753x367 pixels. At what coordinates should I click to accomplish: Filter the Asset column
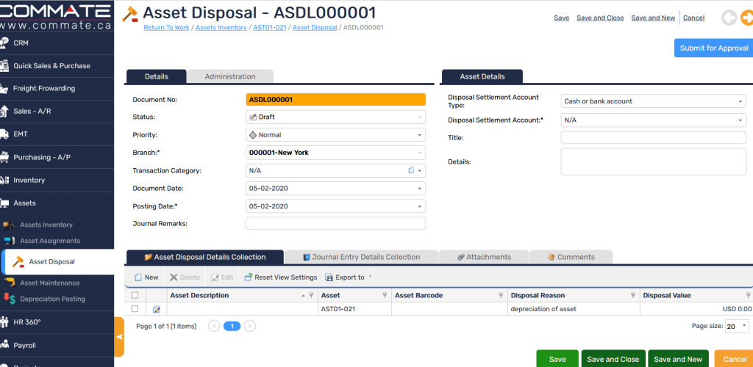(385, 296)
